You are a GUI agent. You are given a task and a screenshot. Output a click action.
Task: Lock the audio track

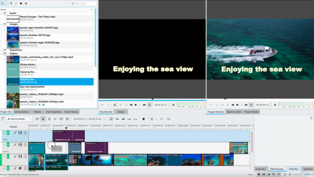coord(25,168)
